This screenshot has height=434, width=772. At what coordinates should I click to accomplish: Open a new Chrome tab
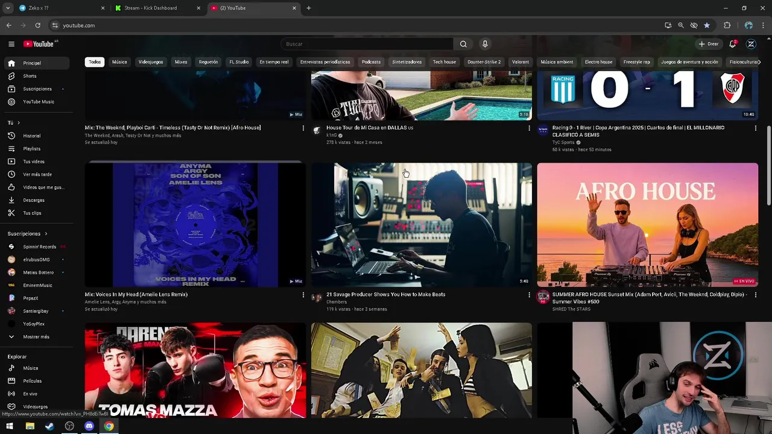point(309,8)
